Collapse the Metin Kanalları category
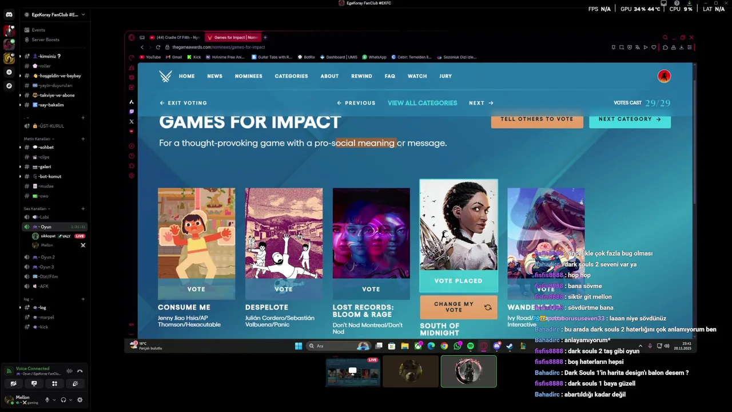This screenshot has height=412, width=732. 38,139
